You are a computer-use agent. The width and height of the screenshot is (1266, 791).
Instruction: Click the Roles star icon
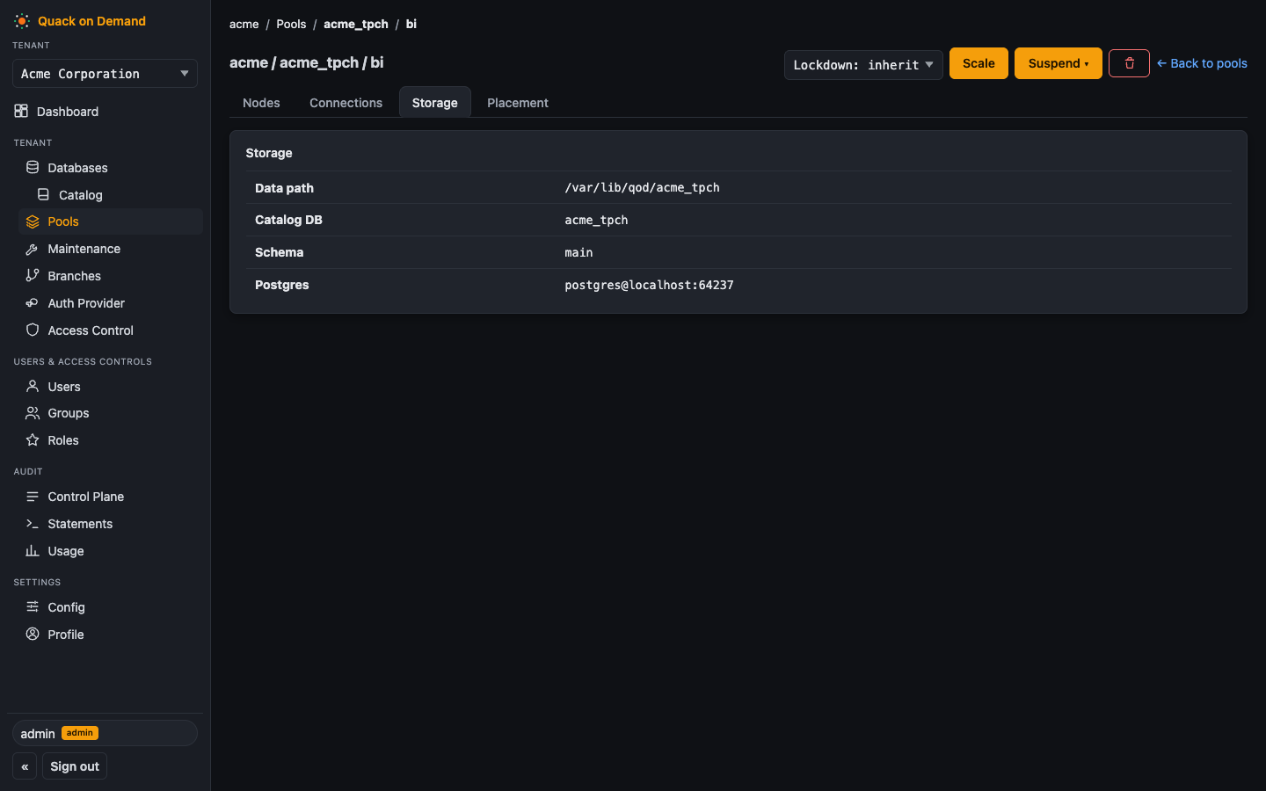tap(33, 439)
